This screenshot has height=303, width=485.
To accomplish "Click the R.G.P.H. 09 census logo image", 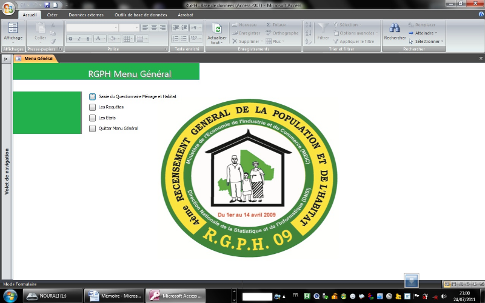I will (249, 178).
